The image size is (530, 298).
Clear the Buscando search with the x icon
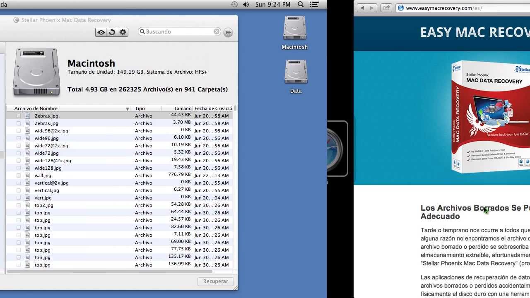pos(217,31)
